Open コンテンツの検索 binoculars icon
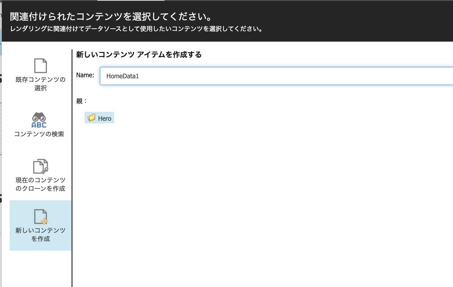 (x=39, y=120)
